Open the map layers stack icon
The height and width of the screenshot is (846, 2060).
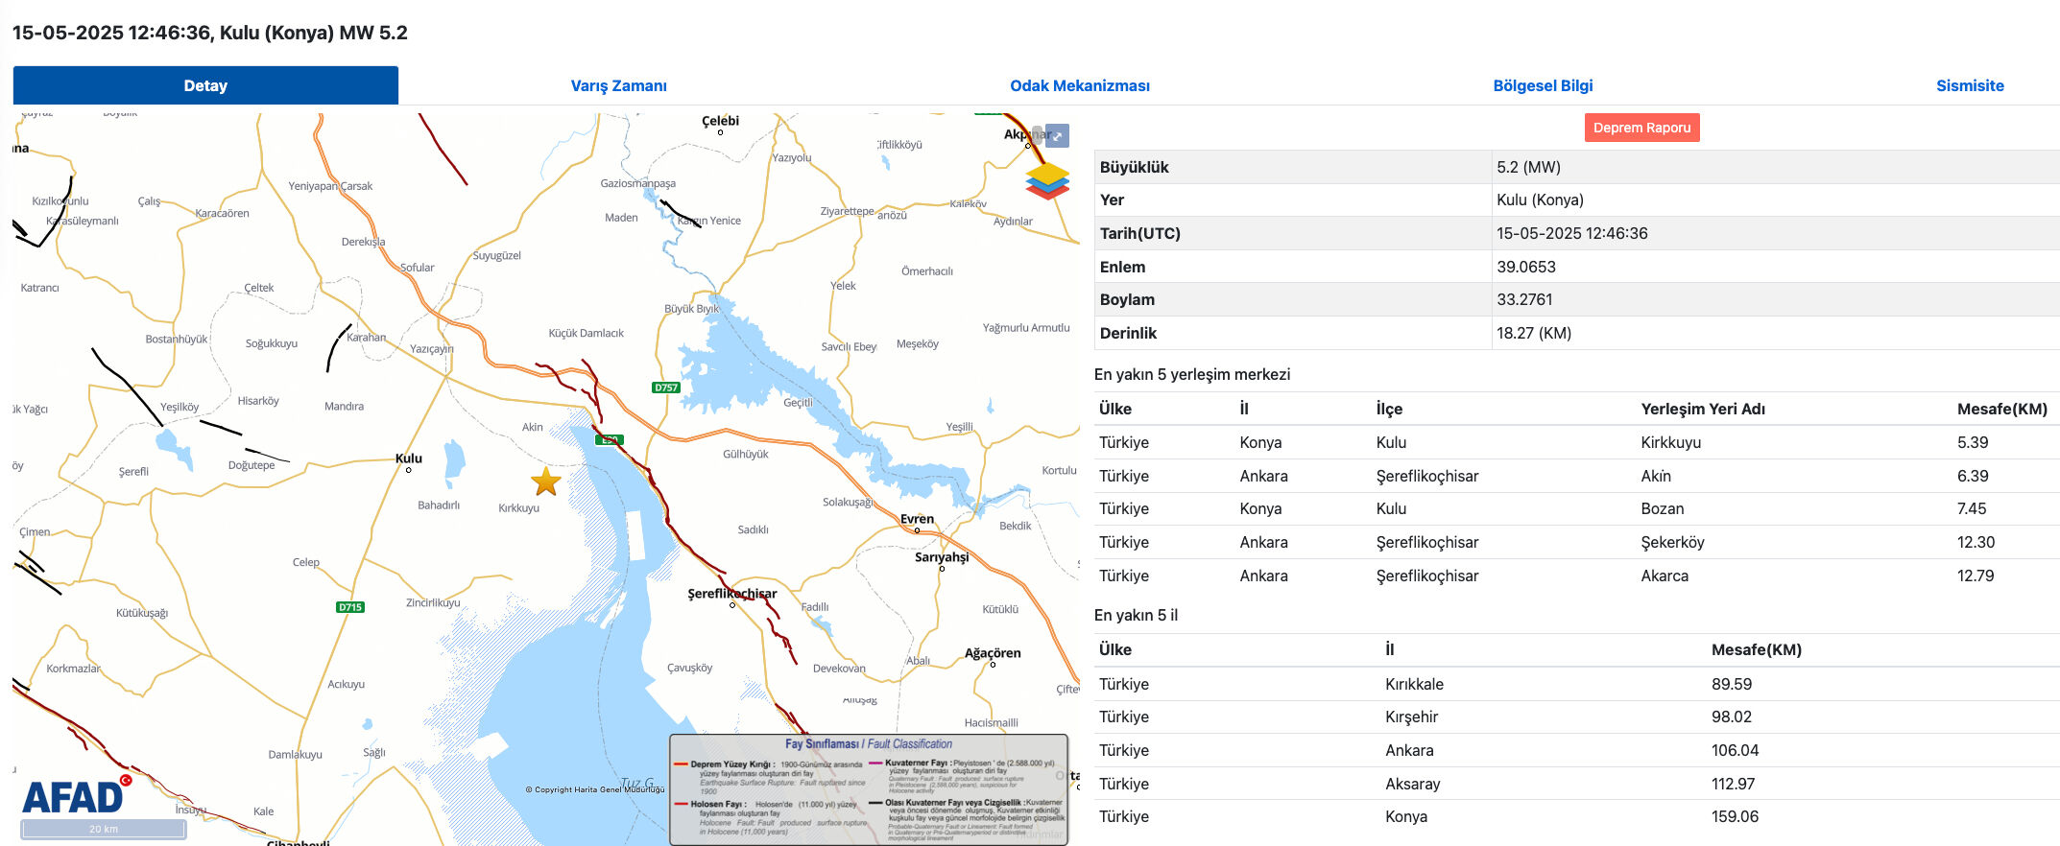pos(1046,180)
